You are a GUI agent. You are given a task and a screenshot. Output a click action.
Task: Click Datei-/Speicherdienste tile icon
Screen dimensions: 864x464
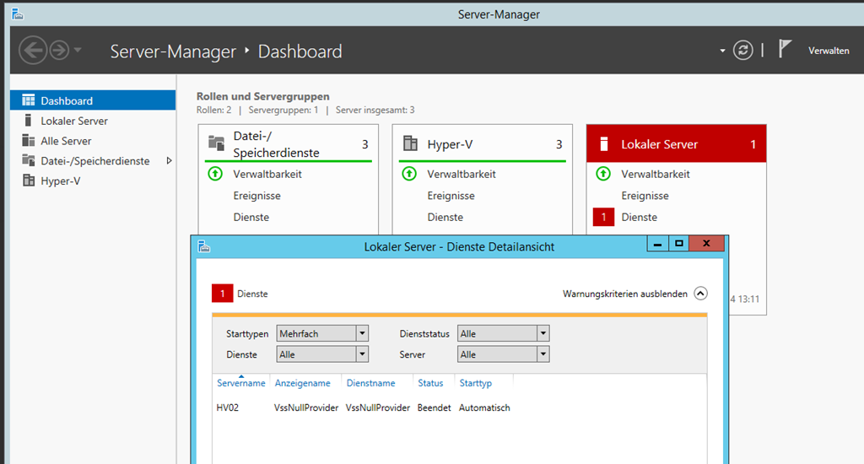pyautogui.click(x=216, y=143)
